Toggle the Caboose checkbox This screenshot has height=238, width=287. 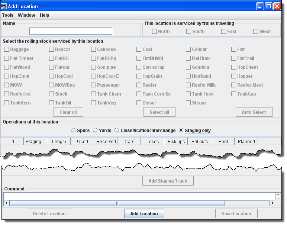(x=94, y=49)
